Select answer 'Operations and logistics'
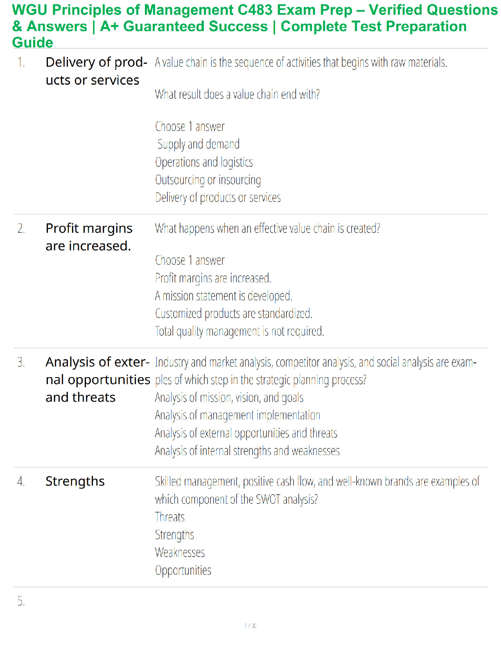The height and width of the screenshot is (648, 501). (204, 162)
